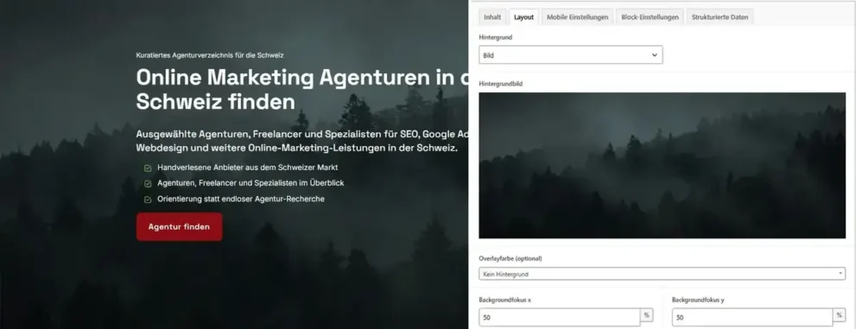Open the Hintergrund dropdown showing Bild
856x329 pixels.
(570, 55)
